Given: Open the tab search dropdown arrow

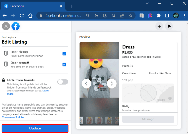Looking at the screenshot, I should [x=147, y=3].
